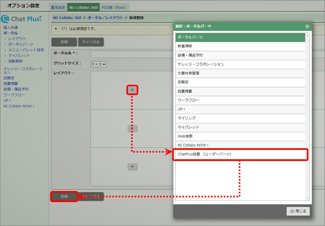Open the グリッドサイズ 3×3 dropdown

click(x=99, y=64)
